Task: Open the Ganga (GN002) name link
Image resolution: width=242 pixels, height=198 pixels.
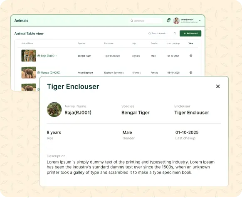Action: [51, 72]
